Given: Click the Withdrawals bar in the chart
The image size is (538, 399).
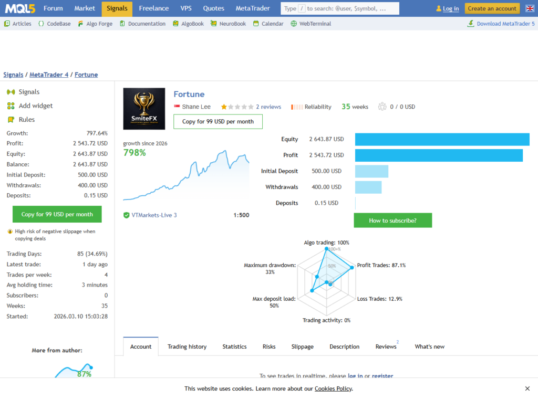Looking at the screenshot, I should coord(368,187).
